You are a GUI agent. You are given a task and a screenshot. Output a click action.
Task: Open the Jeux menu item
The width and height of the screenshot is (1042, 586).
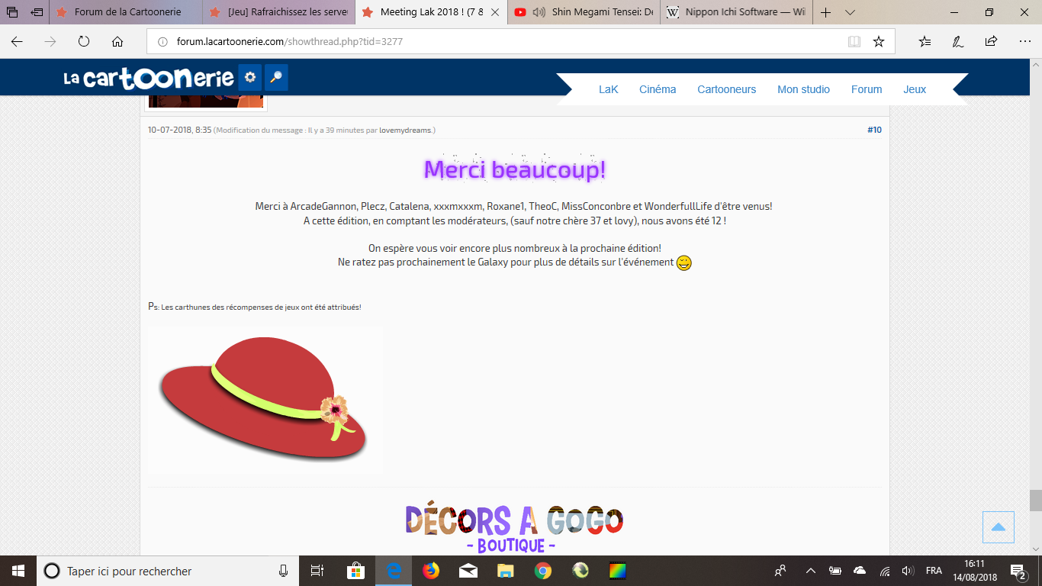click(x=915, y=89)
